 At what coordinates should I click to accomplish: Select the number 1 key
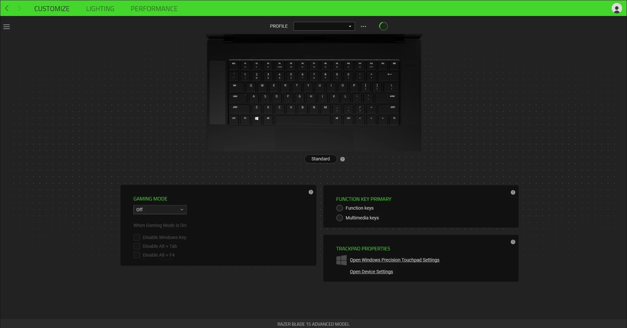245,76
